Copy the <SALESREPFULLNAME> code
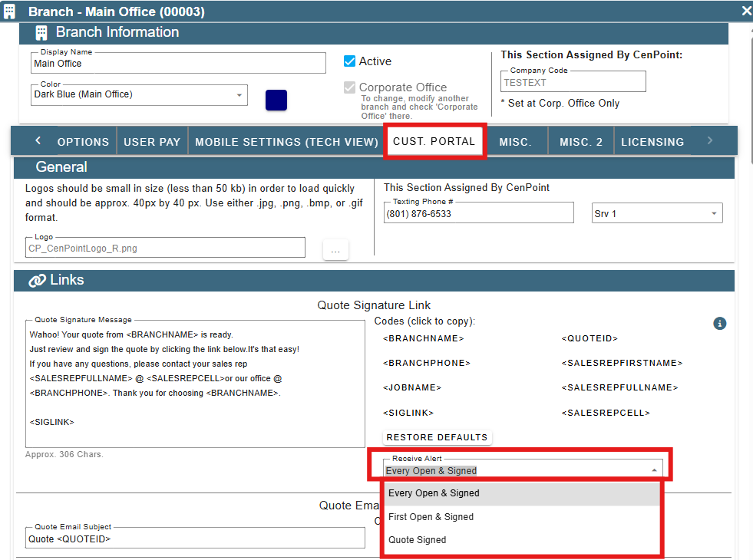Viewport: 753px width, 560px height. pyautogui.click(x=620, y=387)
